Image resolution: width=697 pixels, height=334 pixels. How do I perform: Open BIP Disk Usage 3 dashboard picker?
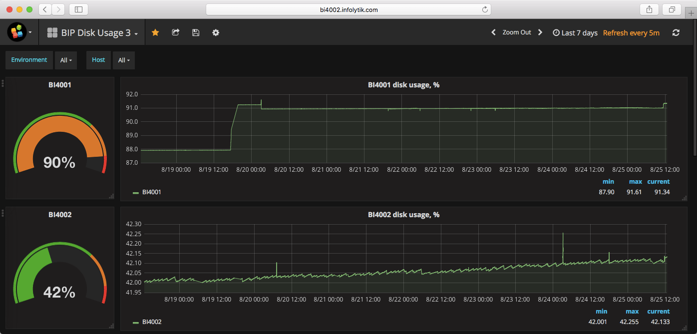coord(92,32)
